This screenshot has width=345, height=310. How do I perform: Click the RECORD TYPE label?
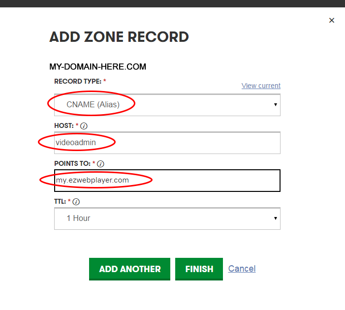pos(78,81)
